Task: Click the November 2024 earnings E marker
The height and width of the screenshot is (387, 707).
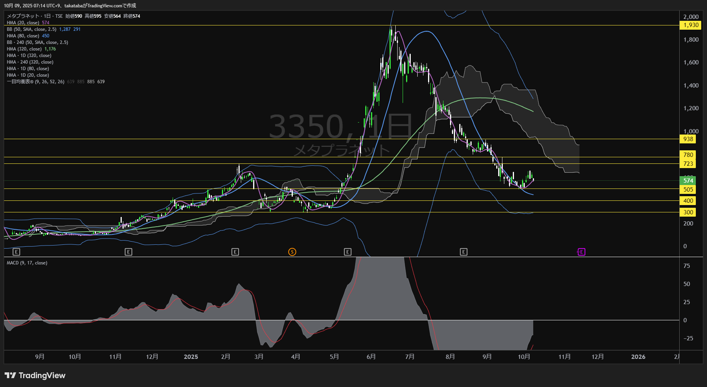Action: [129, 252]
